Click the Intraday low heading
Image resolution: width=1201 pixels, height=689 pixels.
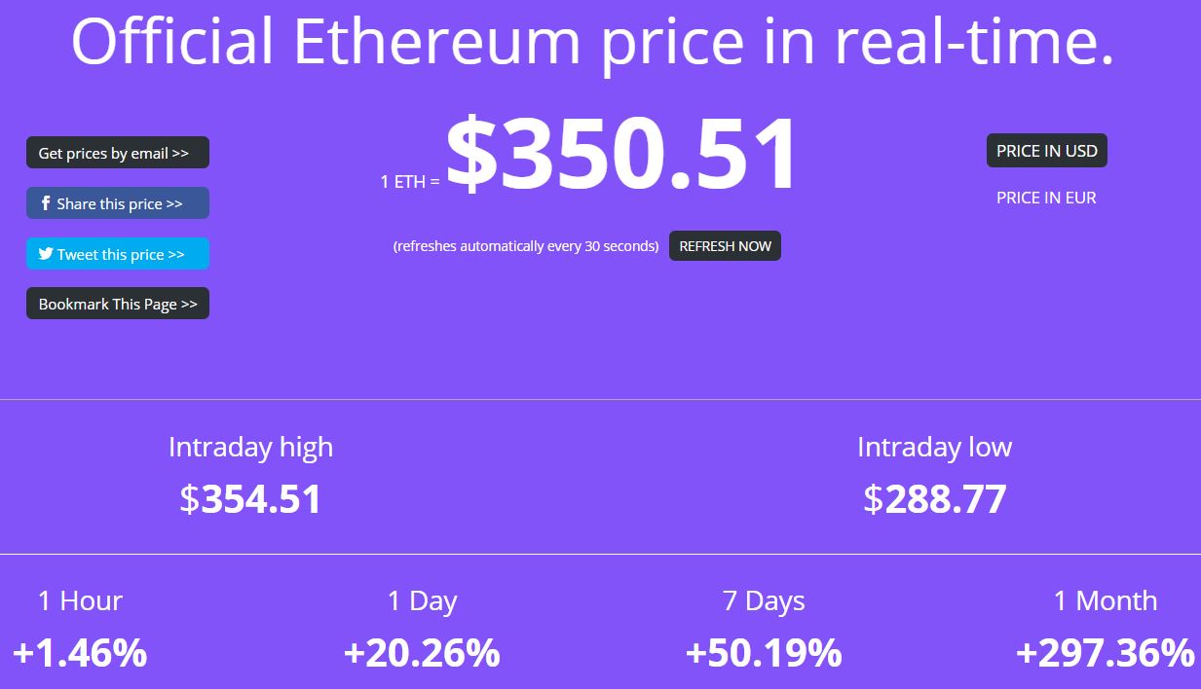tap(934, 447)
